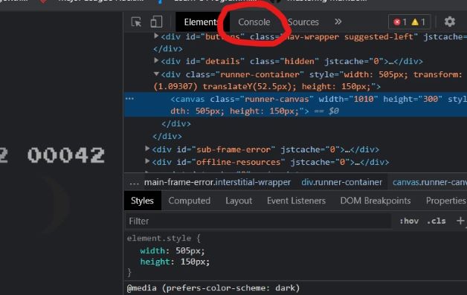This screenshot has width=467, height=295.
Task: Select the canvas runner-canvas element row
Action: 295,105
